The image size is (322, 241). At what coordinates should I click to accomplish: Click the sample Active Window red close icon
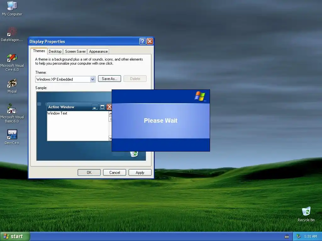coord(109,107)
